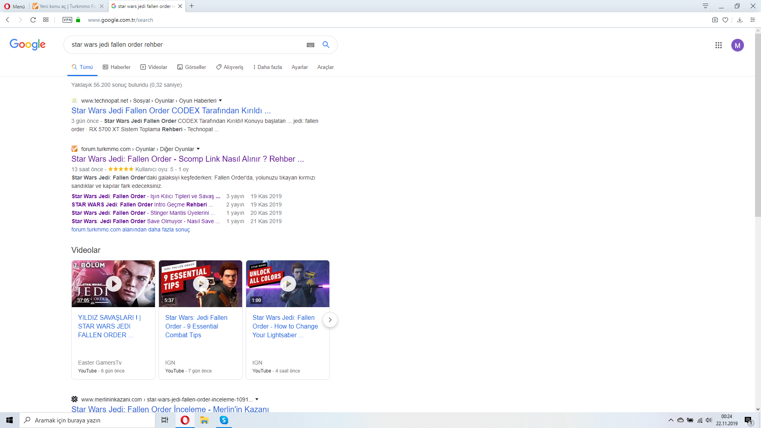Screen dimensions: 761x428
Task: Open the M account avatar
Action: 738,45
